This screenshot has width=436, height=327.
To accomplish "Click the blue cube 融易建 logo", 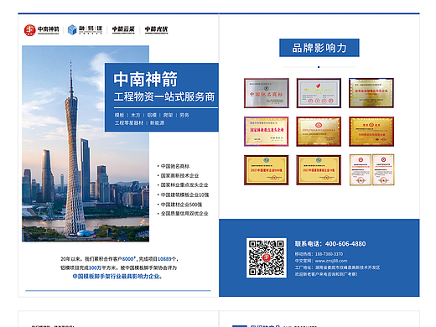I will click(x=85, y=29).
